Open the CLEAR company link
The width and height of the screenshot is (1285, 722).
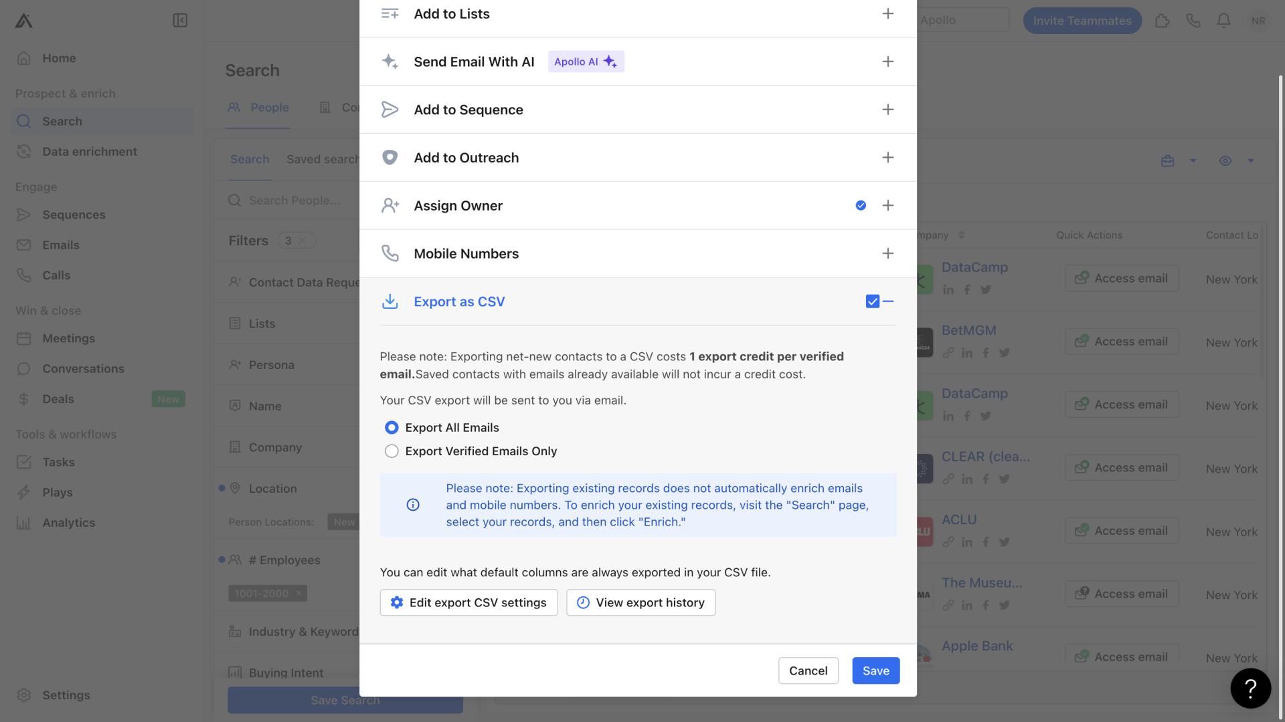985,457
